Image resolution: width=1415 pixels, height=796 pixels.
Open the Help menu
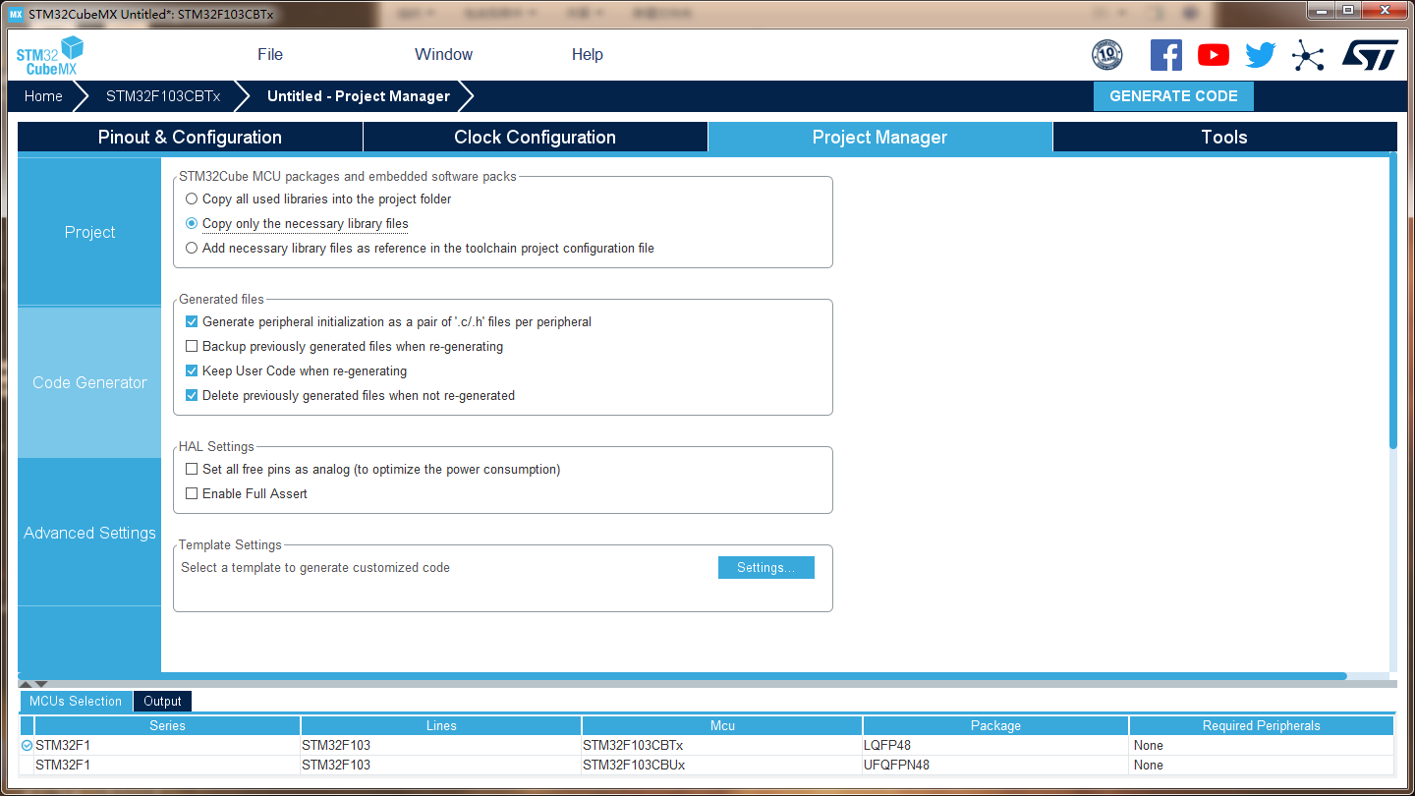coord(588,55)
